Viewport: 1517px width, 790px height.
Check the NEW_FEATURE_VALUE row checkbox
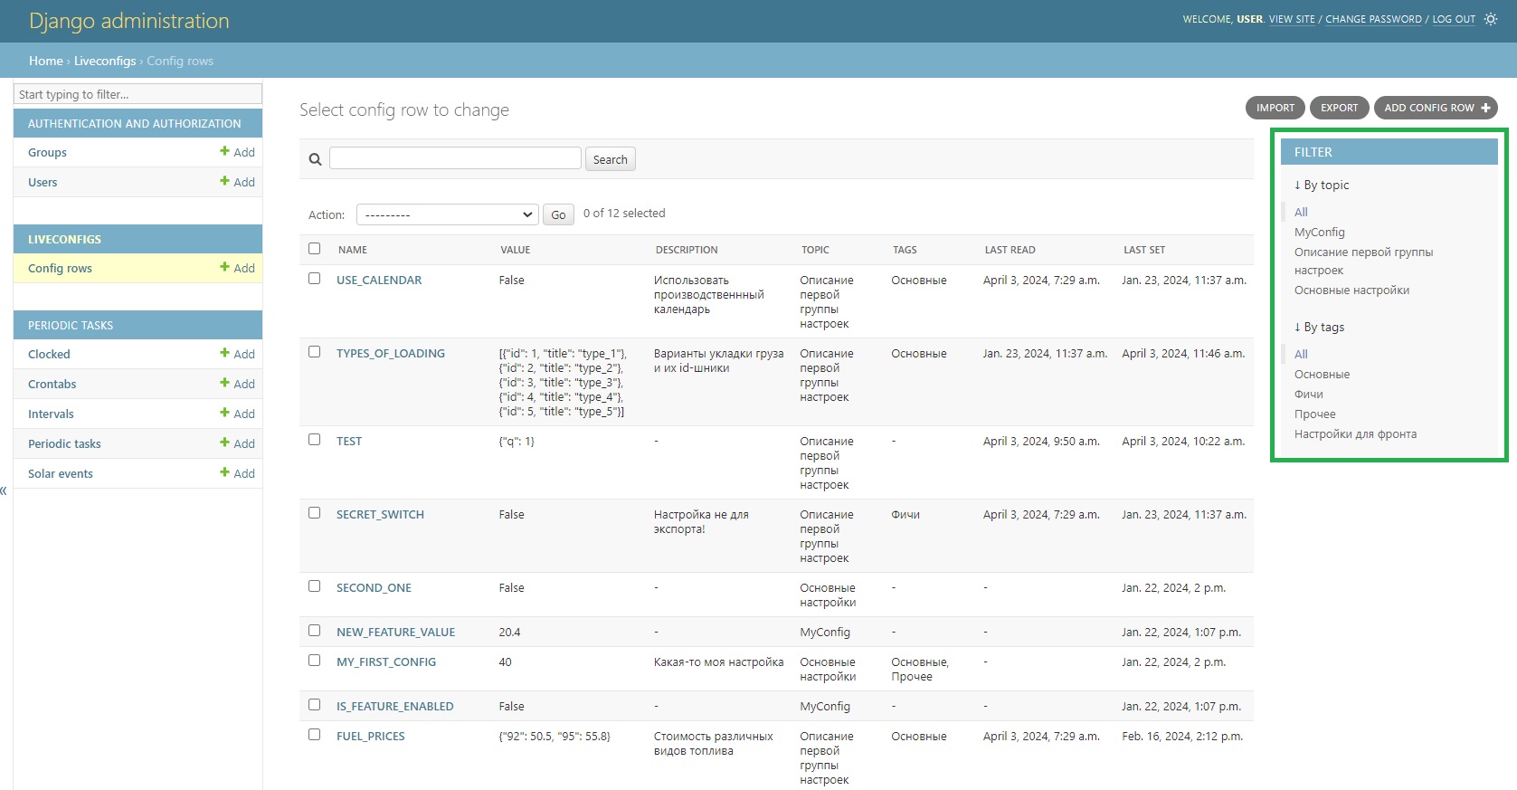point(314,631)
